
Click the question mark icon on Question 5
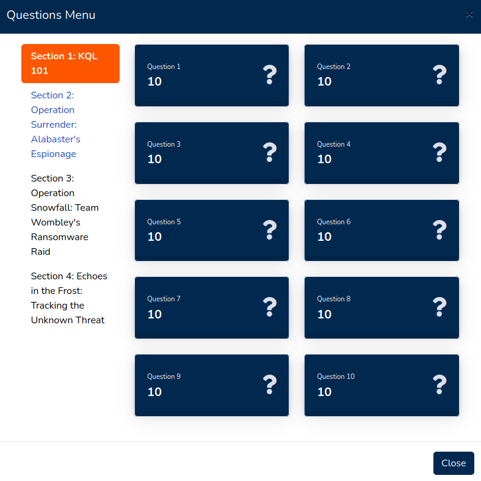tap(270, 230)
